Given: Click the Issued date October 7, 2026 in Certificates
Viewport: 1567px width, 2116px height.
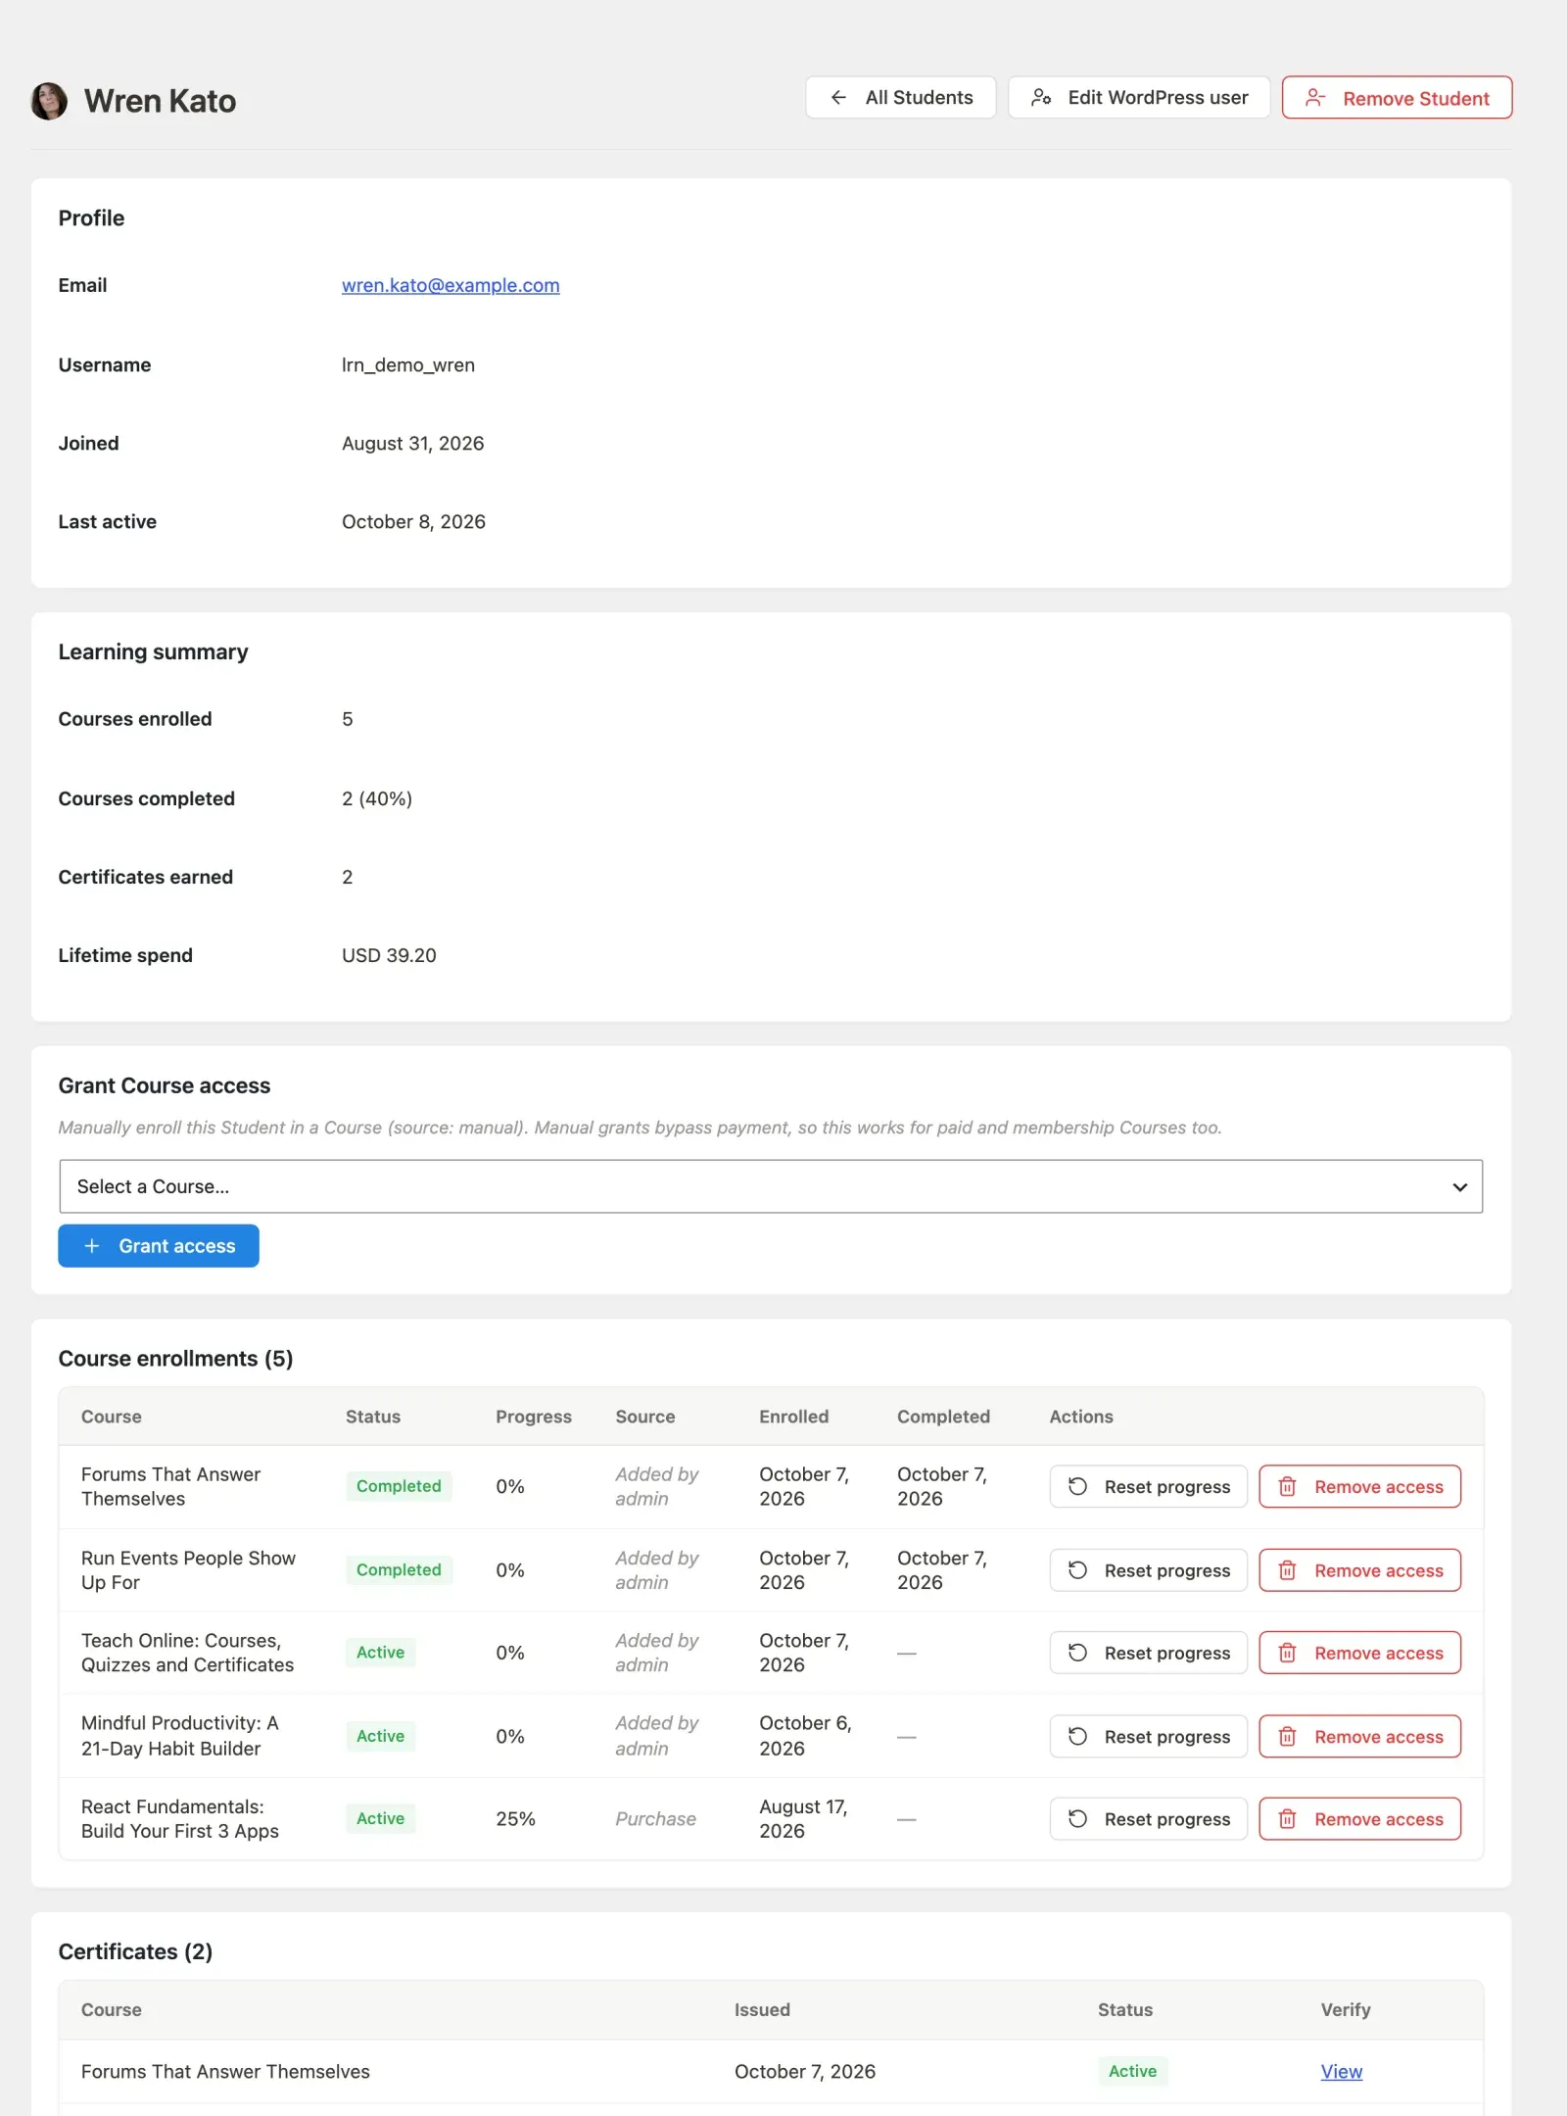Looking at the screenshot, I should tap(805, 2071).
